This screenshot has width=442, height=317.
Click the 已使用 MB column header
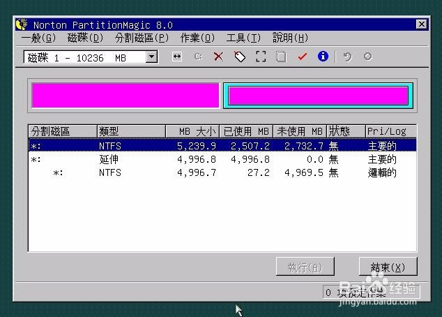point(246,131)
